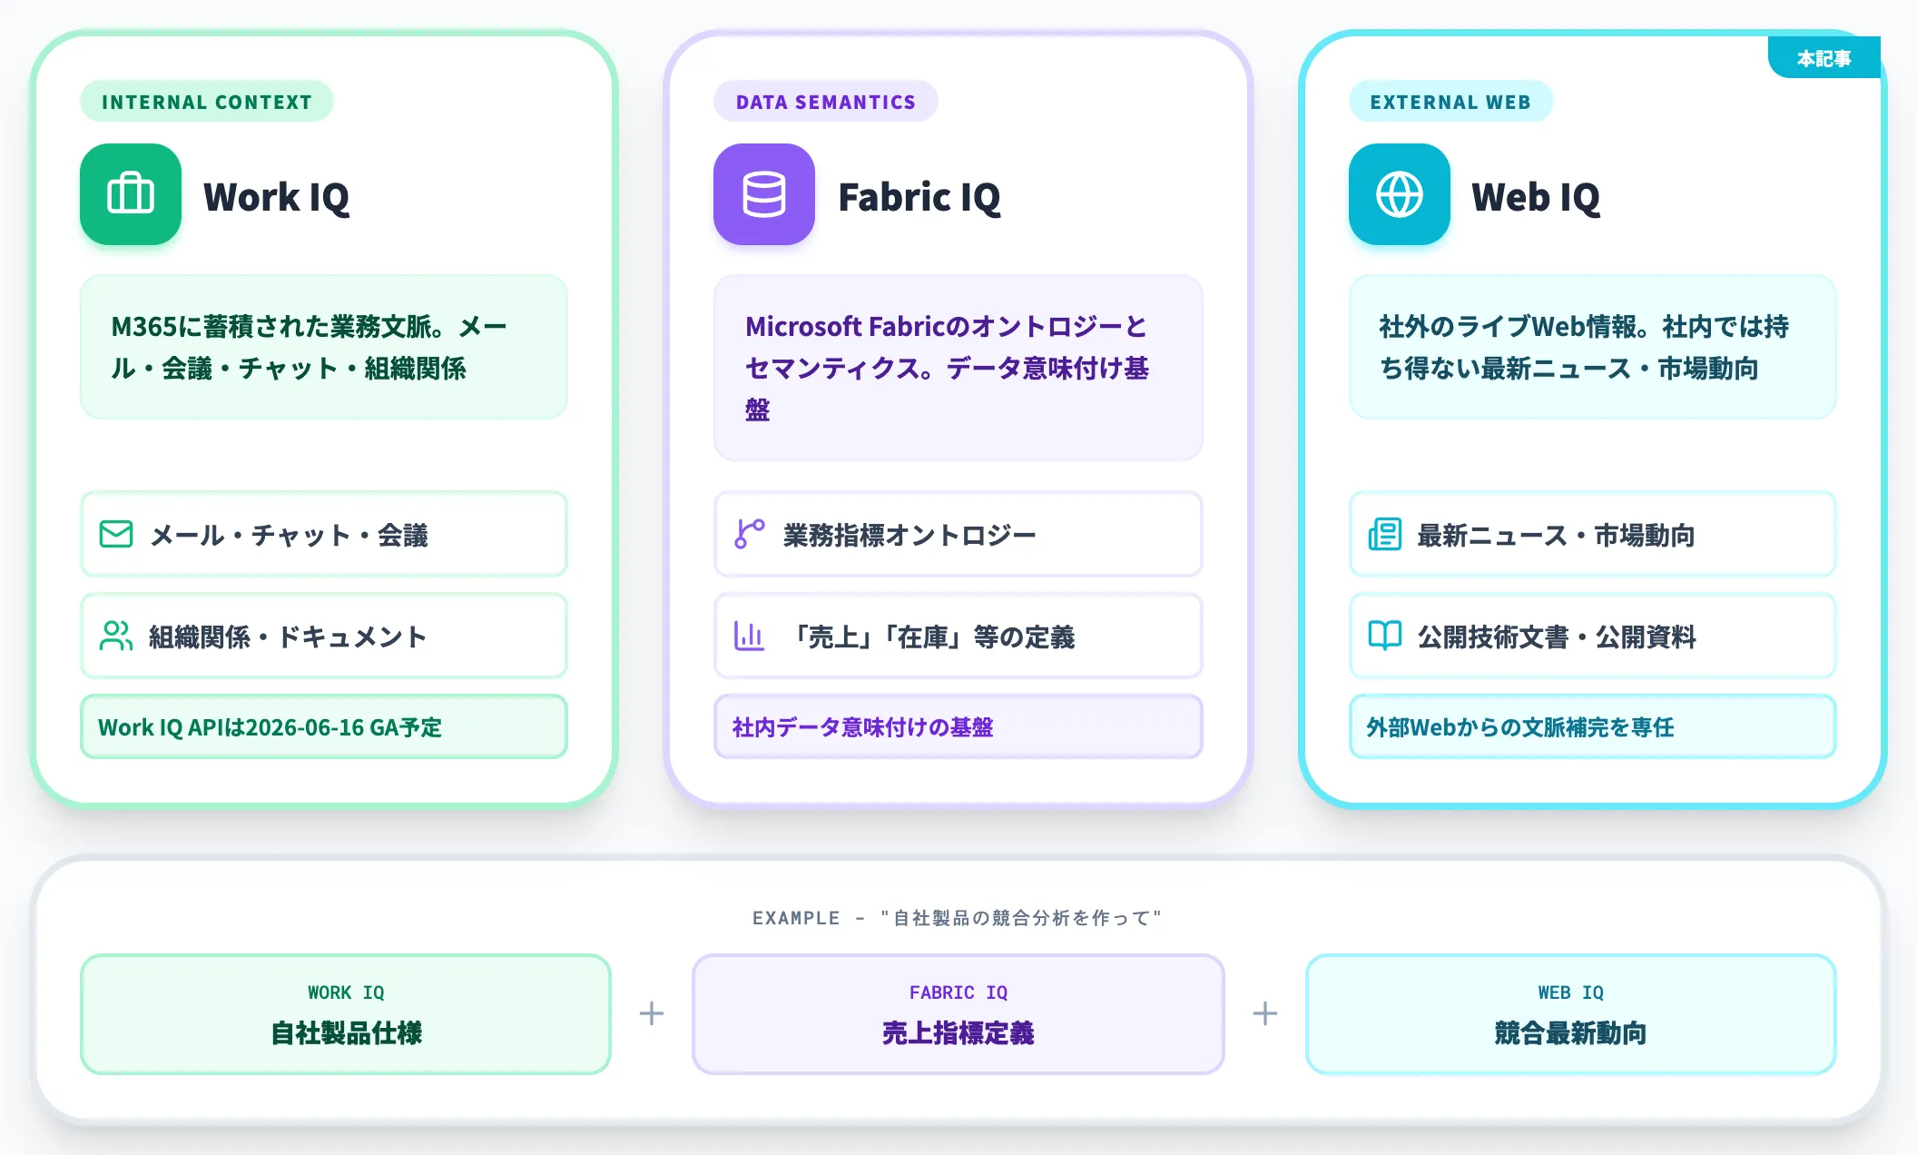1917x1155 pixels.
Task: Click the Web IQ heading
Action: [x=1536, y=197]
